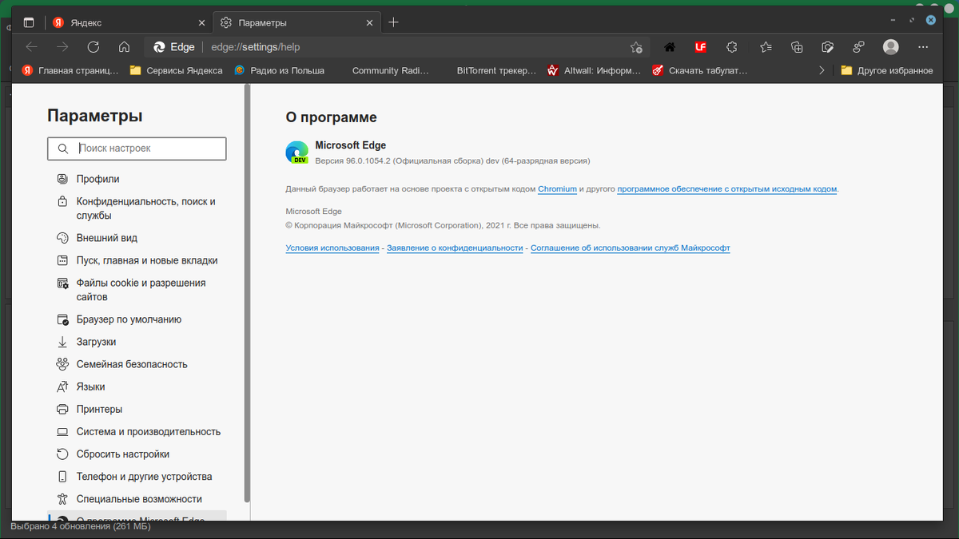The height and width of the screenshot is (539, 959).
Task: Open the Altwall: Информ… bookmark
Action: [x=595, y=70]
